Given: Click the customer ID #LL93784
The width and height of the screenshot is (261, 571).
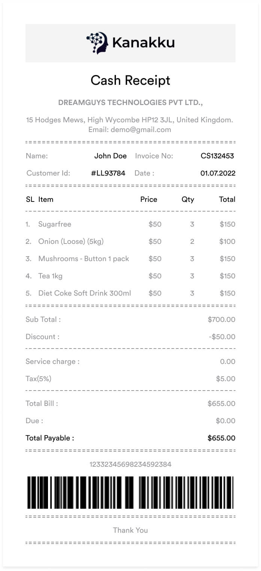Looking at the screenshot, I should (x=108, y=173).
